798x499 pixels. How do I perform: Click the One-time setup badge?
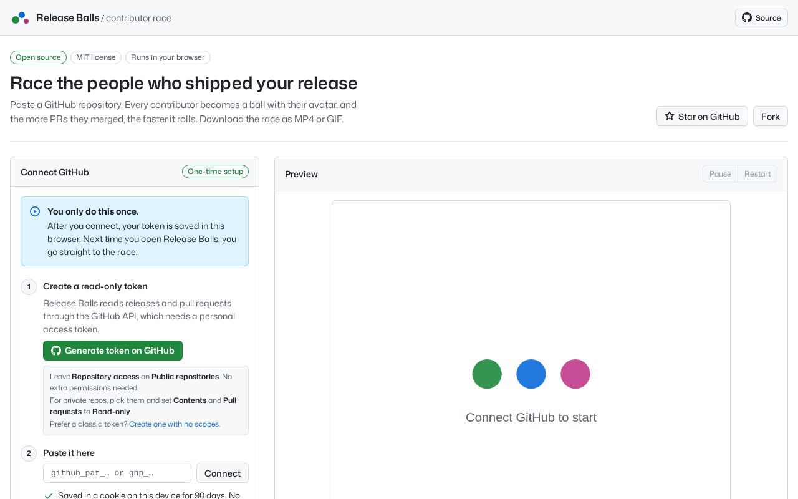[x=215, y=172]
